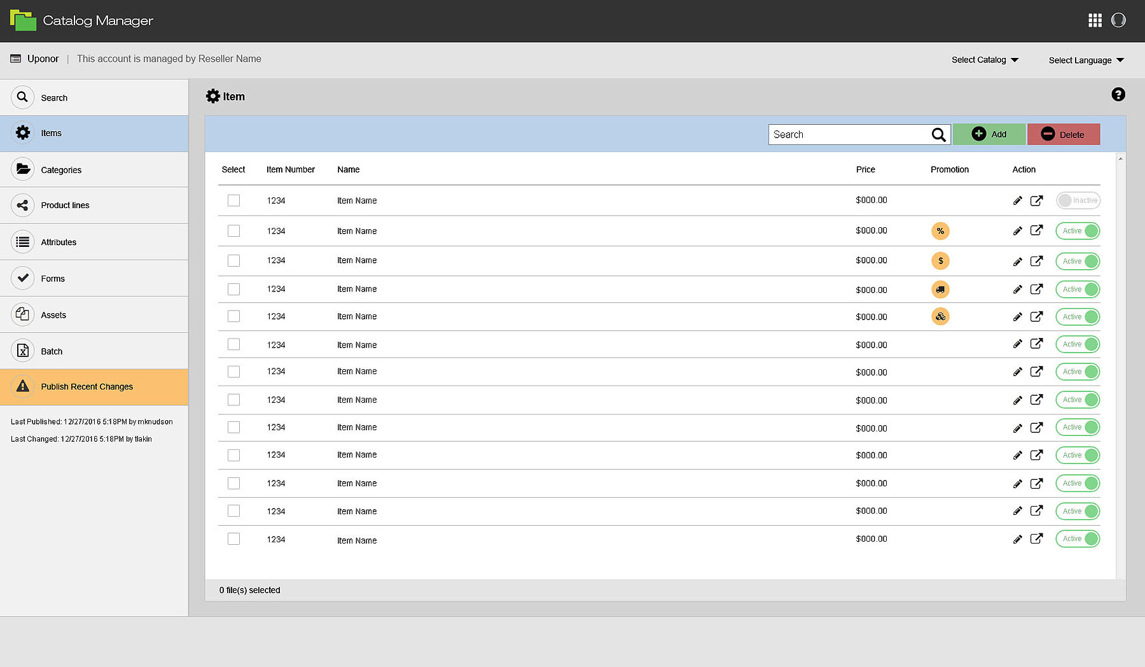Click the Item Number column header
Viewport: 1145px width, 667px height.
(291, 169)
